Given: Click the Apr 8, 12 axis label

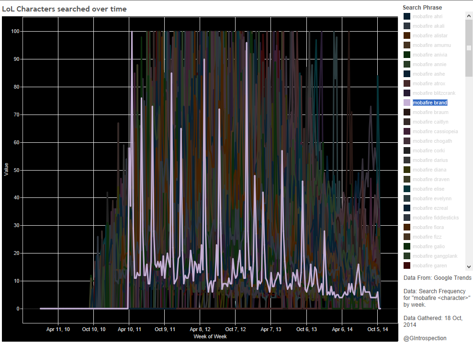Looking at the screenshot, I should [201, 329].
